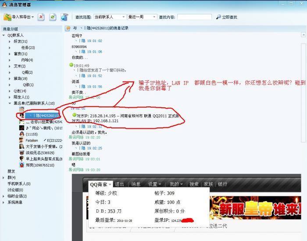Expand the 任务(23) group
Screen dimensions: 307x241
(10, 48)
